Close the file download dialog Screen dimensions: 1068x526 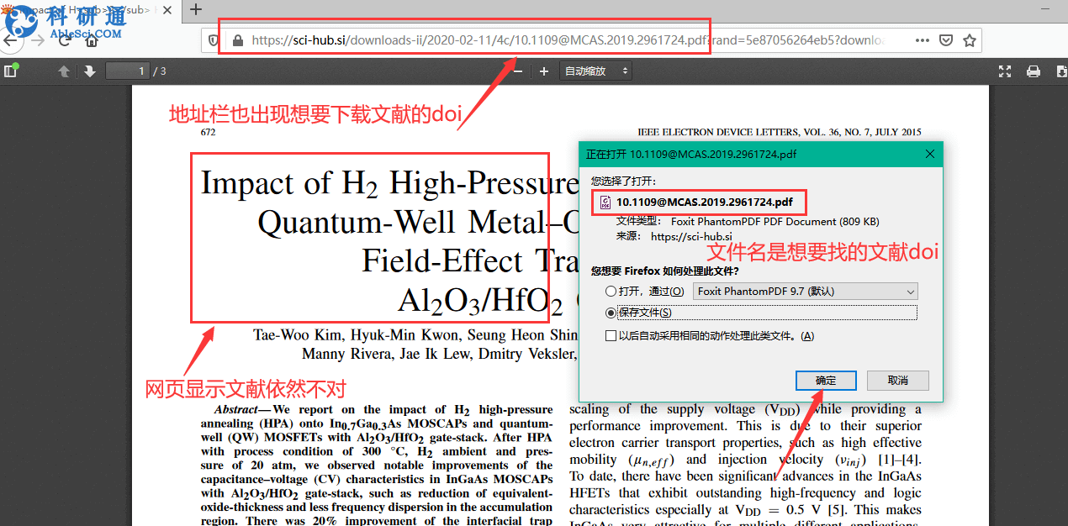tap(930, 155)
